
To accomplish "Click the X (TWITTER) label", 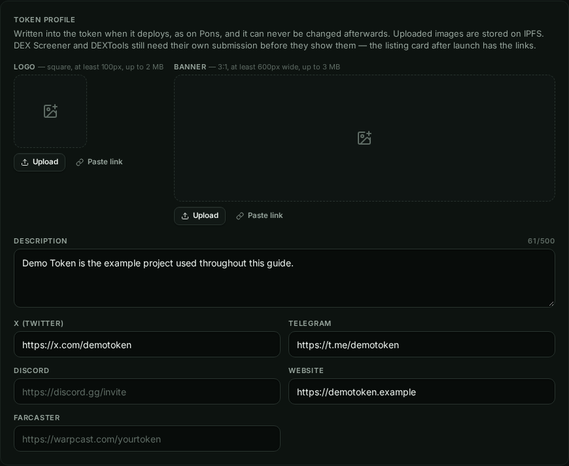I will click(39, 323).
